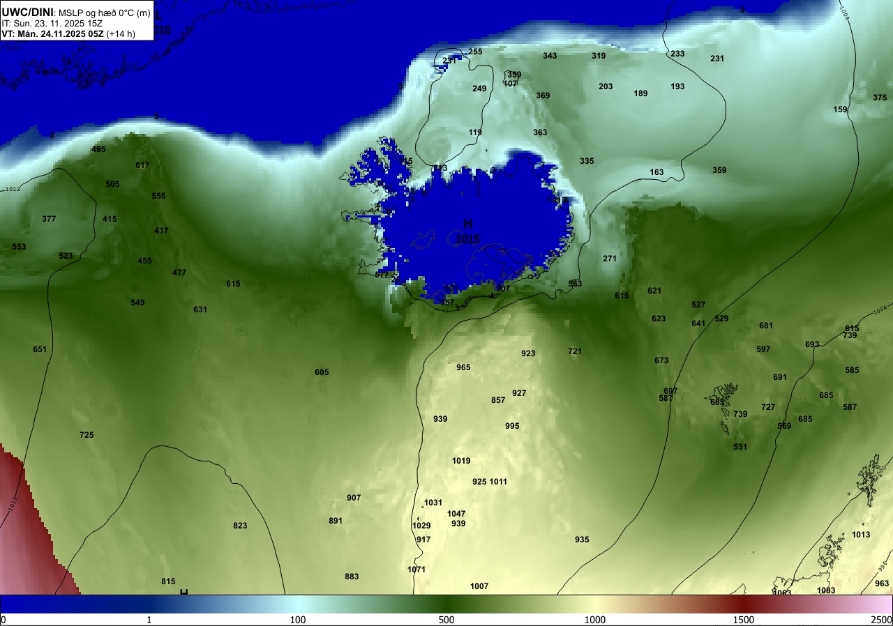The width and height of the screenshot is (893, 626).
Task: Click the 963 height value
Action: coord(882,583)
